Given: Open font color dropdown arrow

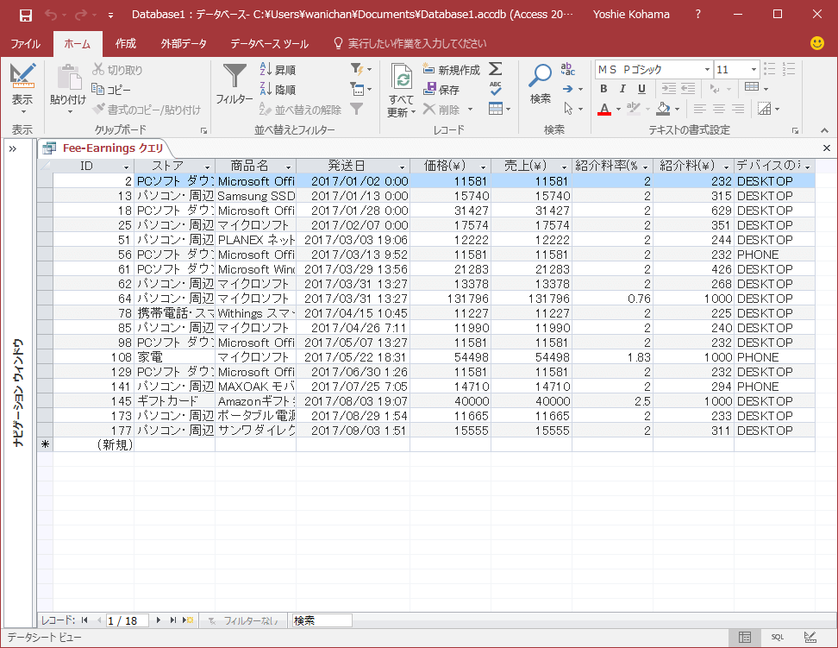Looking at the screenshot, I should coord(618,110).
